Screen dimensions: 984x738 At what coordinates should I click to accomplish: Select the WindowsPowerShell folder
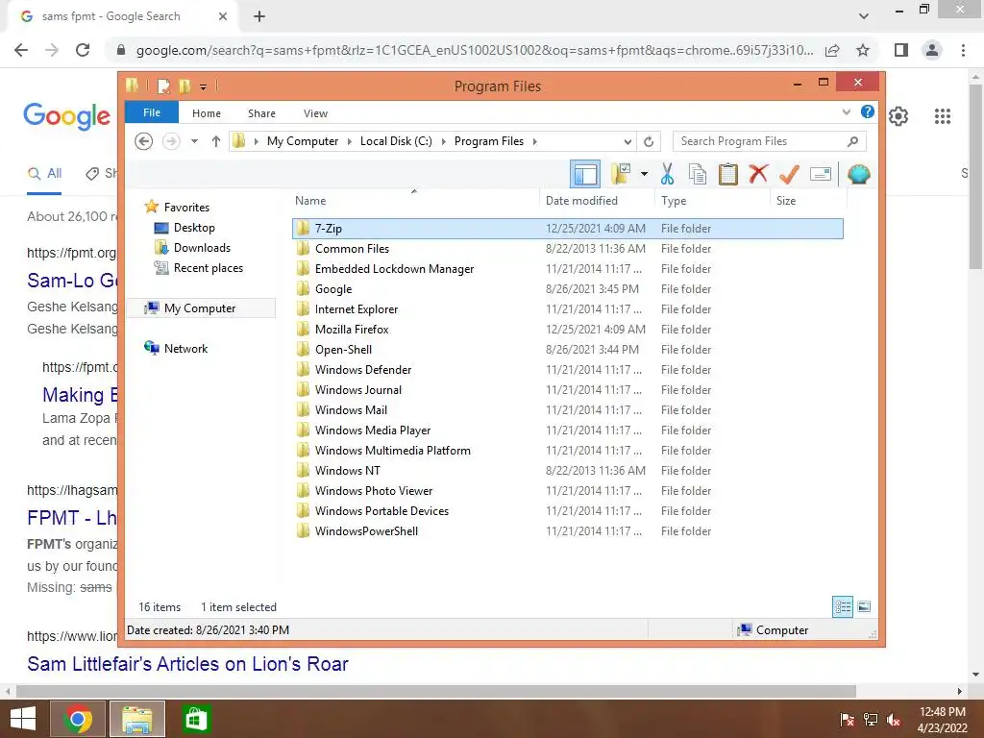pyautogui.click(x=567, y=530)
